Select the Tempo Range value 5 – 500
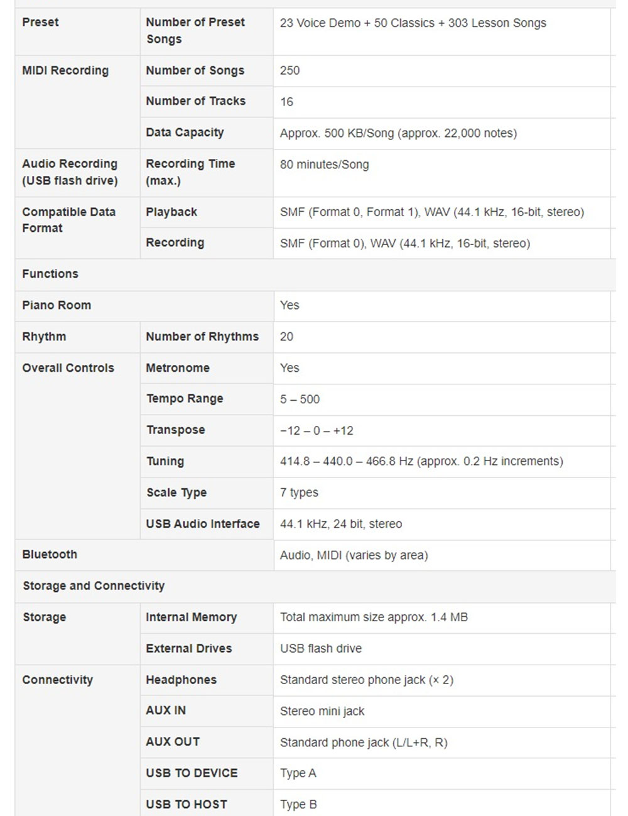Screen dimensions: 628x816 click(x=300, y=400)
